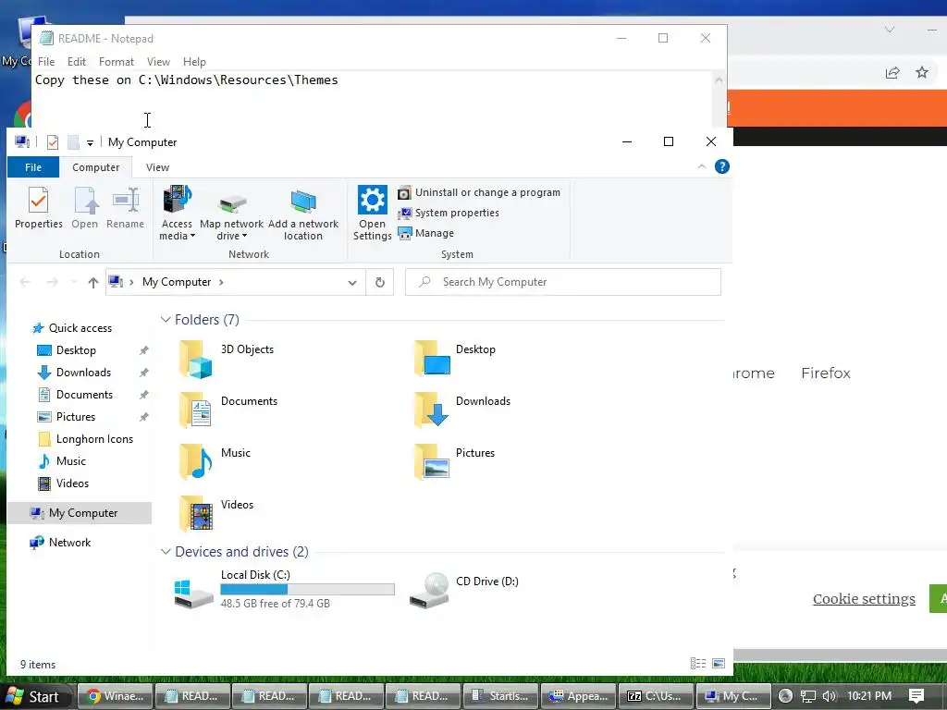Select the Pictures folder in main pane
The image size is (947, 710).
click(x=432, y=462)
